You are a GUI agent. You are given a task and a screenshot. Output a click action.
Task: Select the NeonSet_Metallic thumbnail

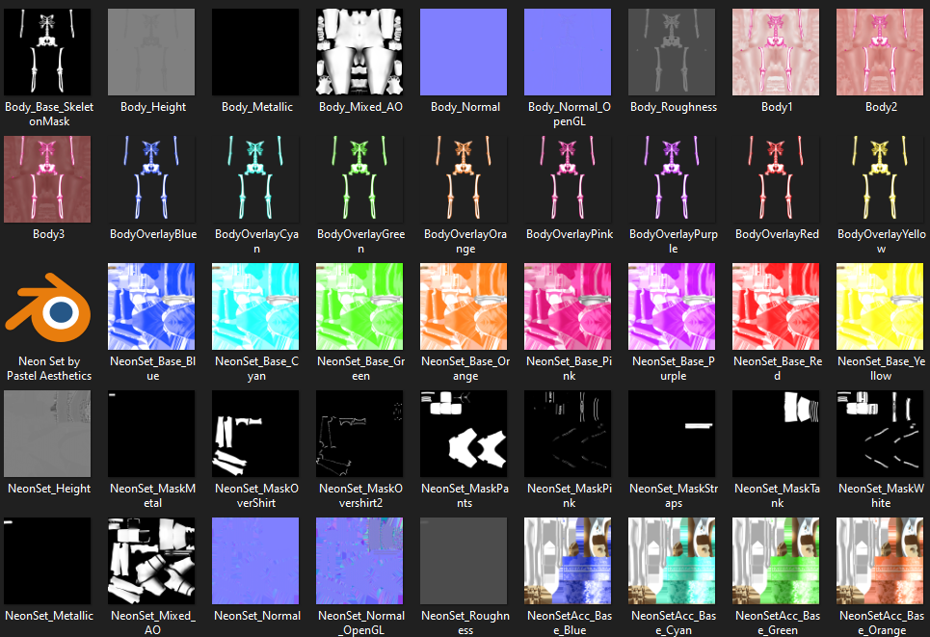click(47, 561)
